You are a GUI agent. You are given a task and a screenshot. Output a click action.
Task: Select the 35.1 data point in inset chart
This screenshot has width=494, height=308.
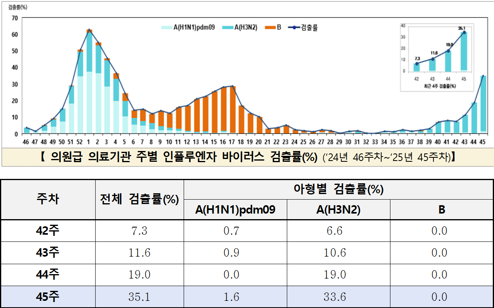click(x=464, y=33)
